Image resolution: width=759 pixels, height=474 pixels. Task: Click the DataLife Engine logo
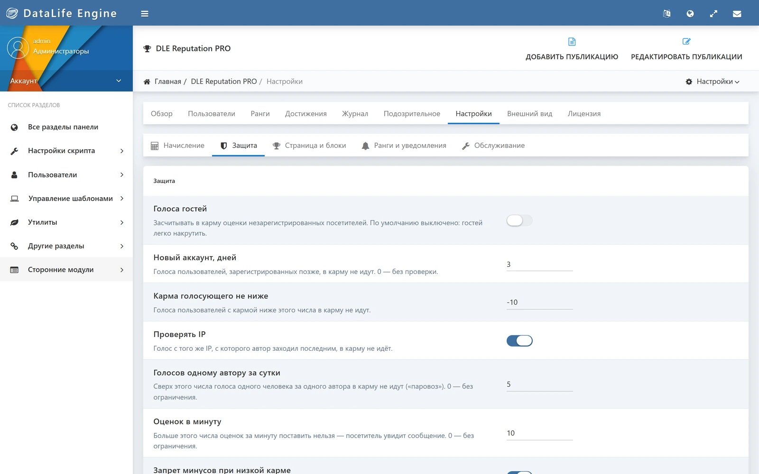click(62, 13)
